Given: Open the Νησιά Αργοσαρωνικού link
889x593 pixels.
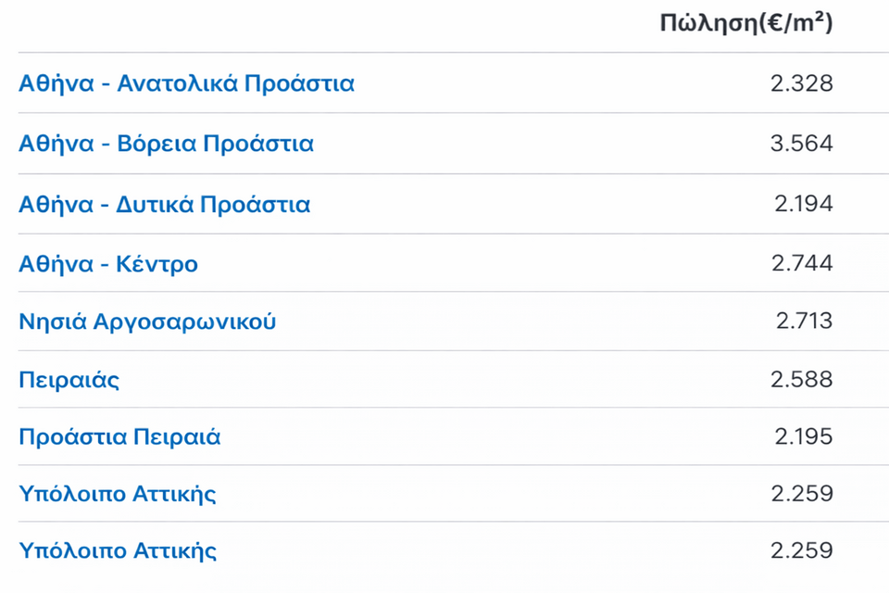Looking at the screenshot, I should pyautogui.click(x=147, y=322).
